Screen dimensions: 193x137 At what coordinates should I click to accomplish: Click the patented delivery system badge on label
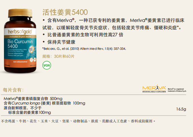(x=31, y=49)
